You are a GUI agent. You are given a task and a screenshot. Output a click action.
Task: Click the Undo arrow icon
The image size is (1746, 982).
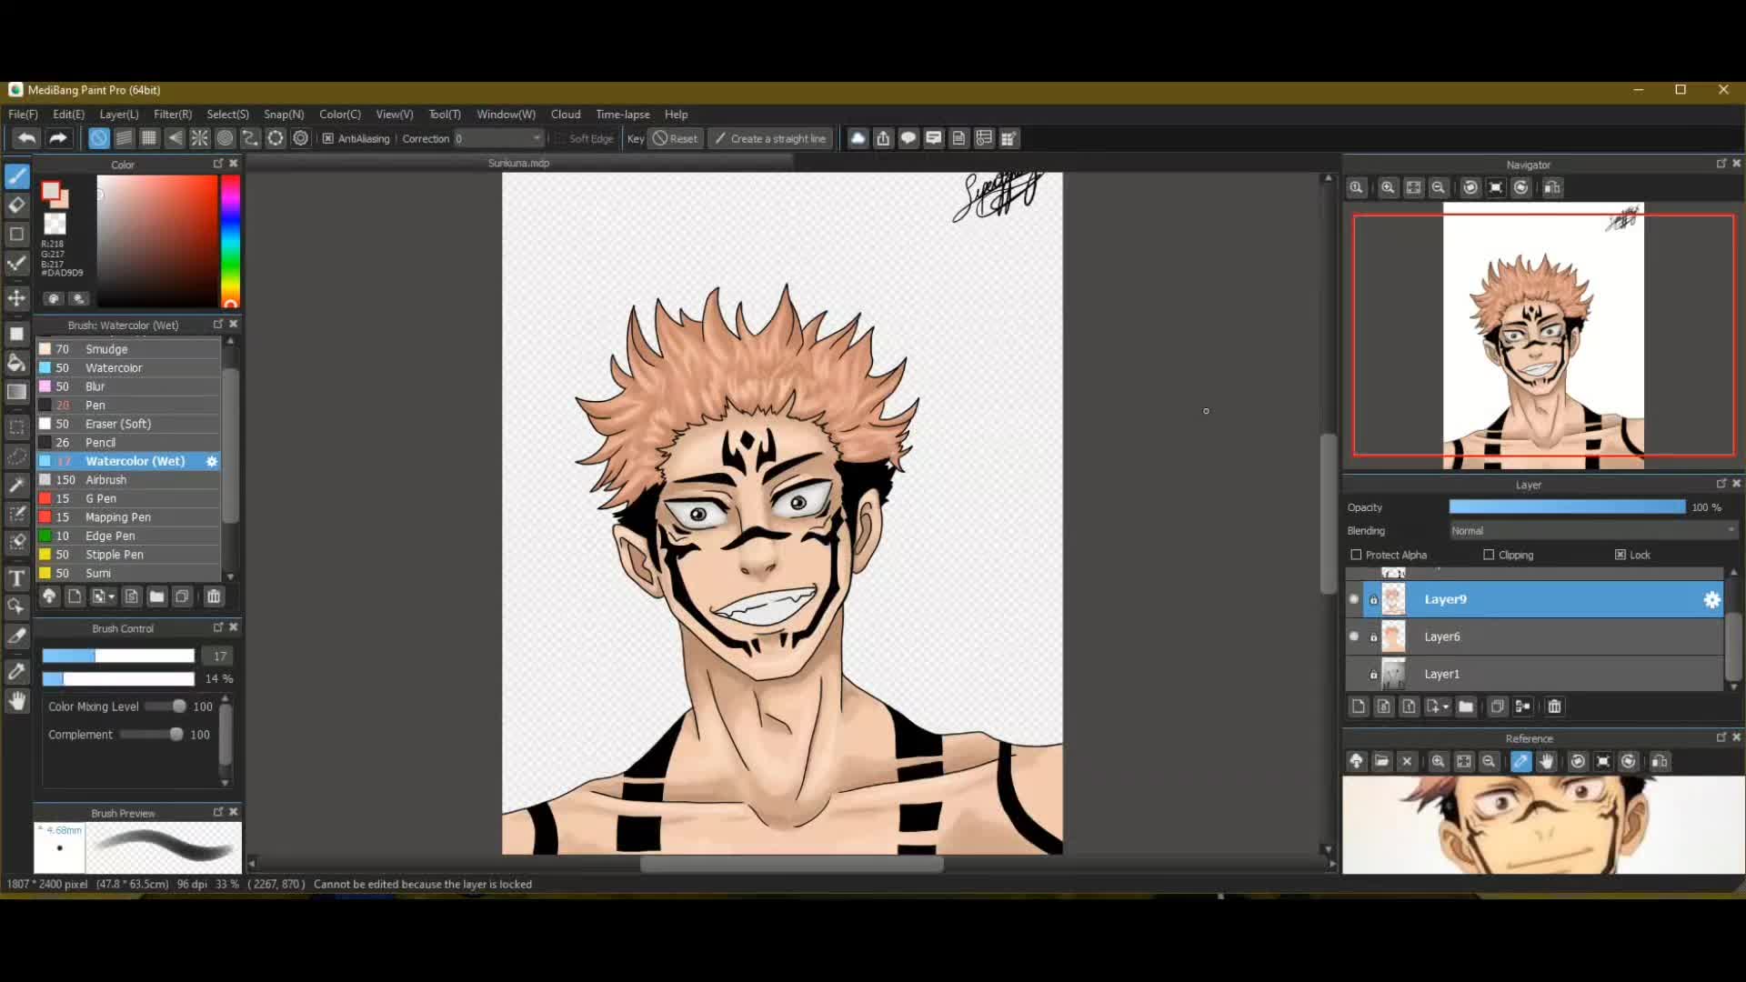click(x=26, y=138)
